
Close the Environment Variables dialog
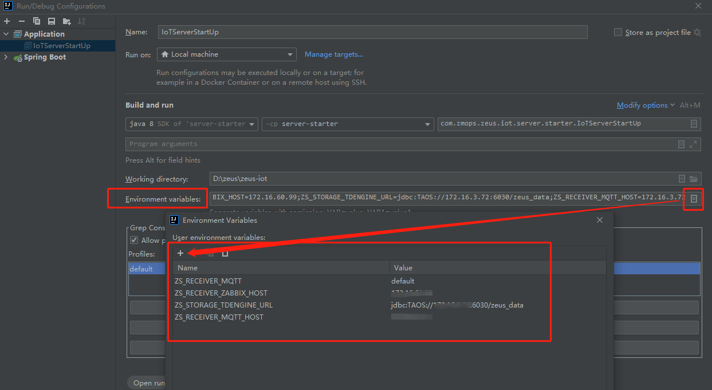[x=600, y=220]
